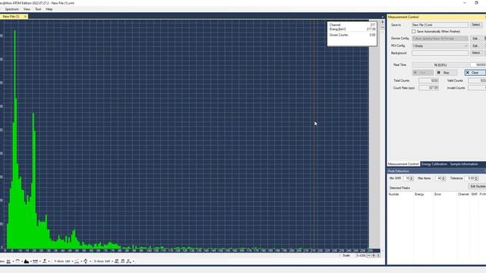This screenshot has width=486, height=273.
Task: Open the View menu
Action: pos(27,9)
